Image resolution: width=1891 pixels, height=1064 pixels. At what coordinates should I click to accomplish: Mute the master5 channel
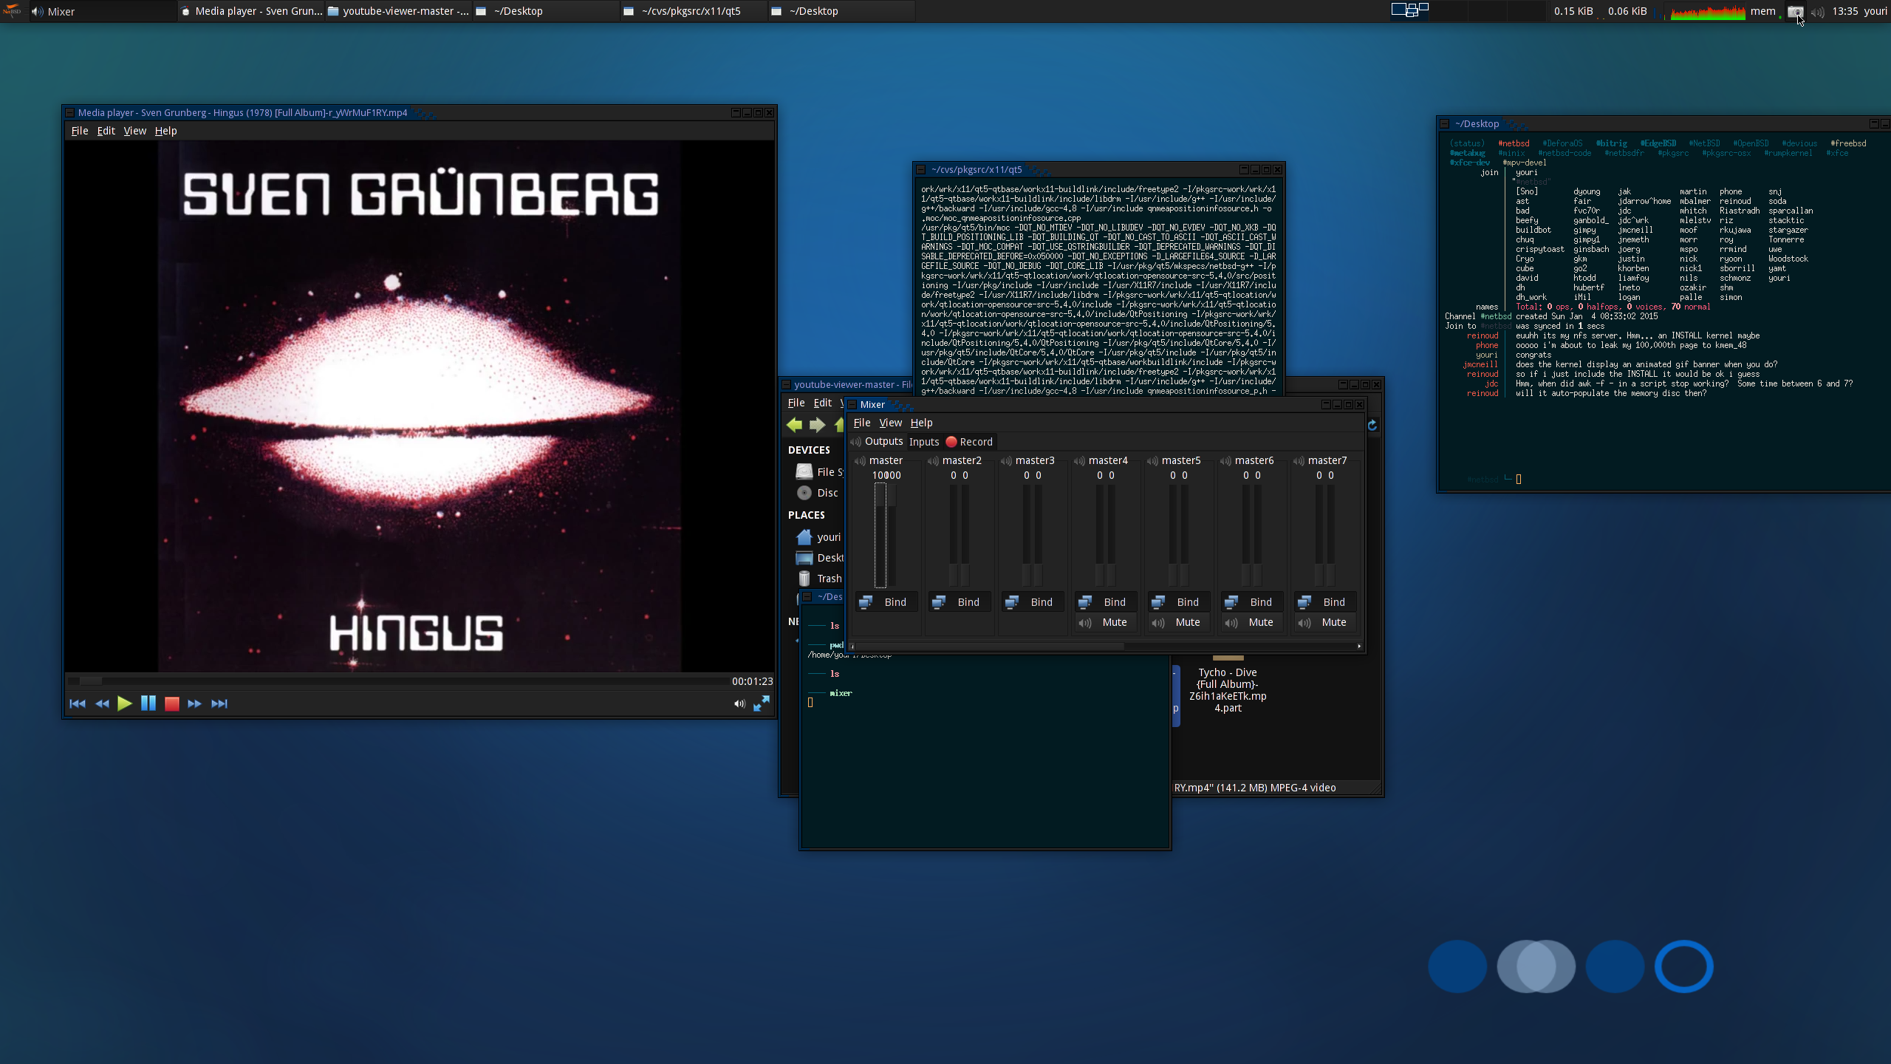coord(1180,622)
